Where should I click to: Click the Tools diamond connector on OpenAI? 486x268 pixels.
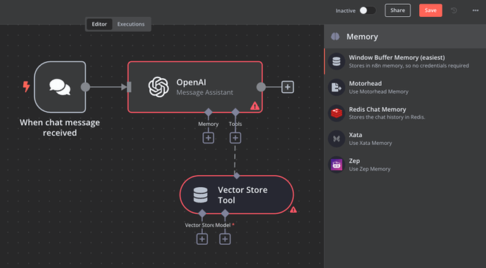point(235,112)
